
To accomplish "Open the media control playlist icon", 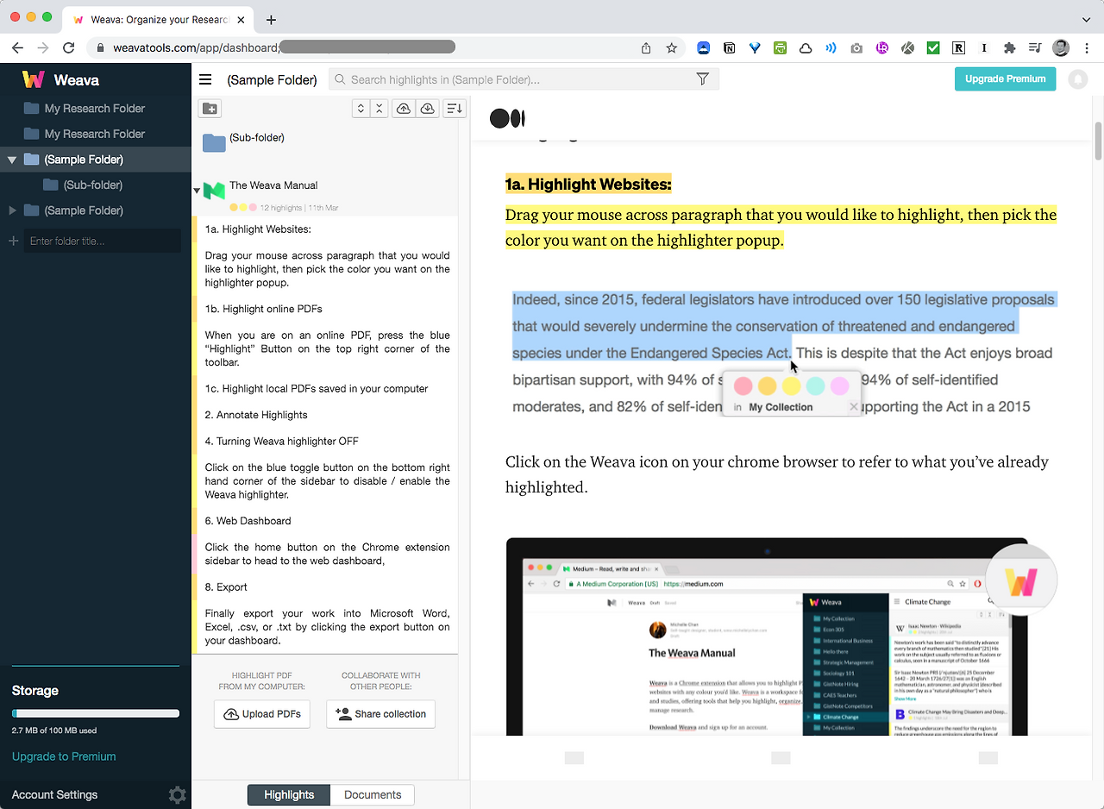I will coord(1035,48).
